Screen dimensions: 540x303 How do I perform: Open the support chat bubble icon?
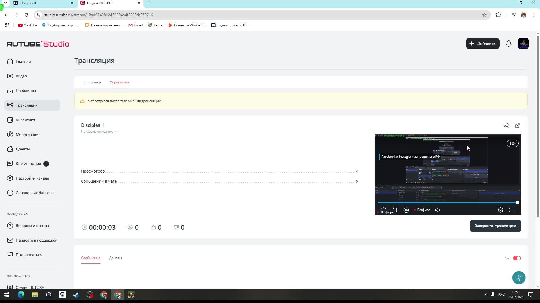click(x=519, y=278)
